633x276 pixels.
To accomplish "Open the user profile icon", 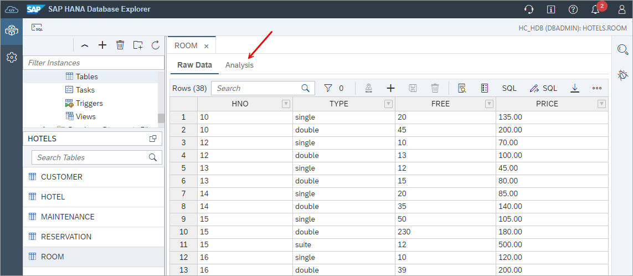I will click(622, 9).
